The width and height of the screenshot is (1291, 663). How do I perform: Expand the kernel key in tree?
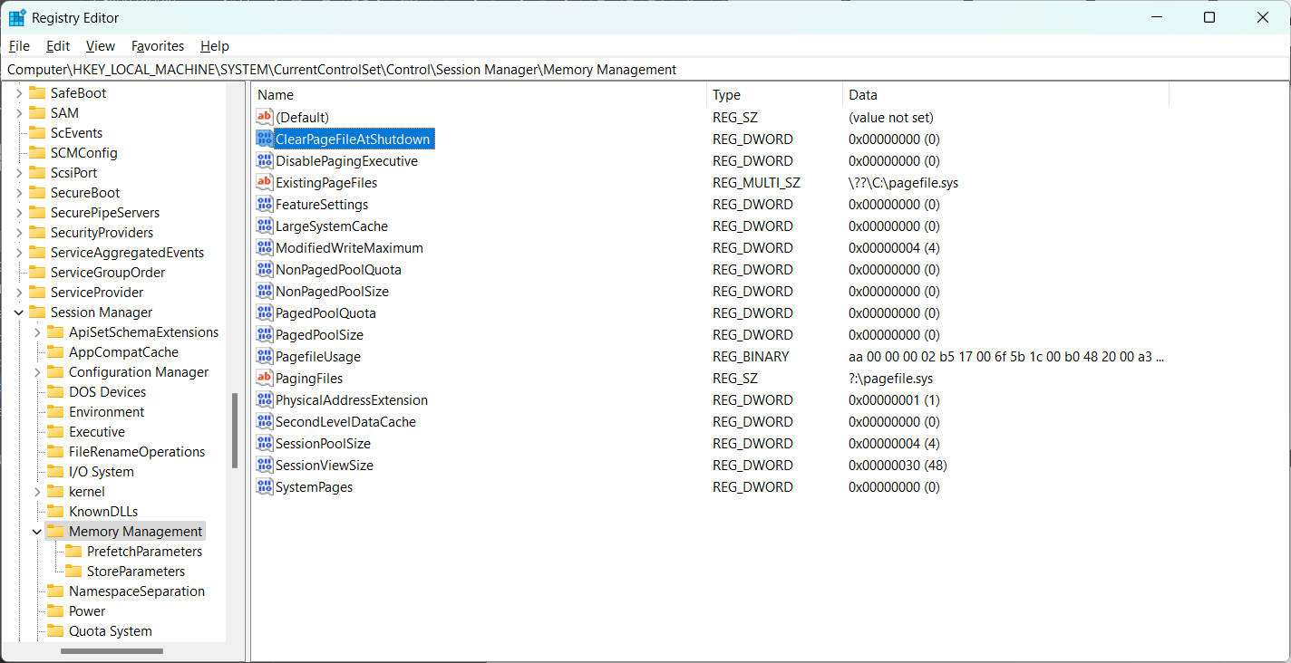coord(37,492)
